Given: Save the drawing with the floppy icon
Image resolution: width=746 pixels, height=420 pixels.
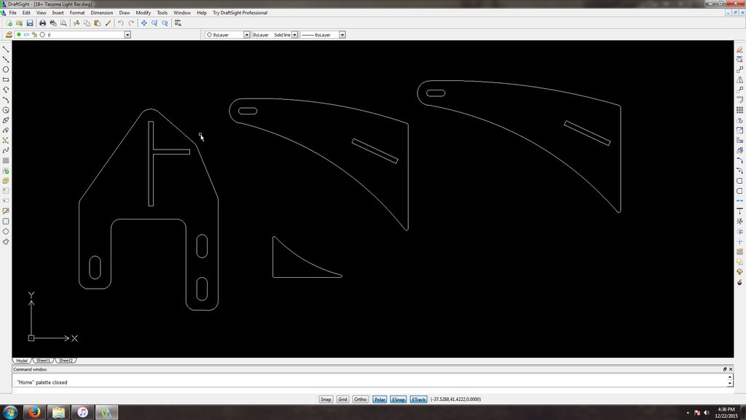Looking at the screenshot, I should coord(30,23).
